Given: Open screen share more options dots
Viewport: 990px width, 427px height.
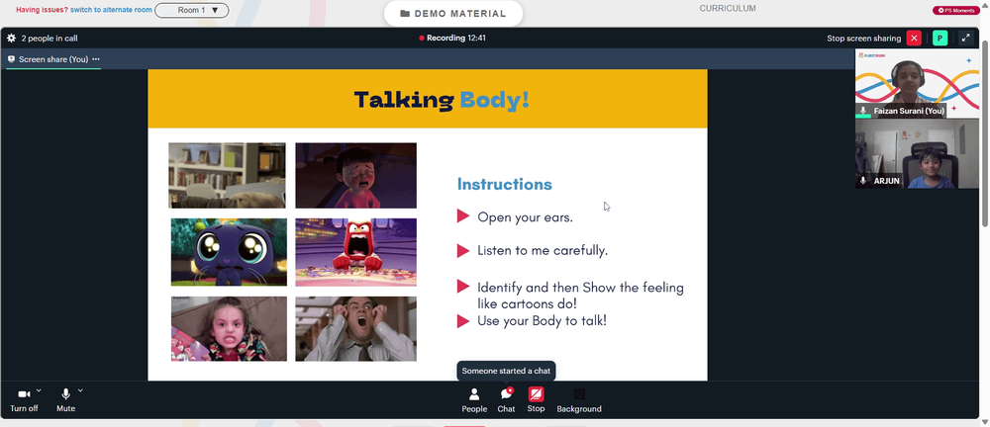Looking at the screenshot, I should pos(96,59).
